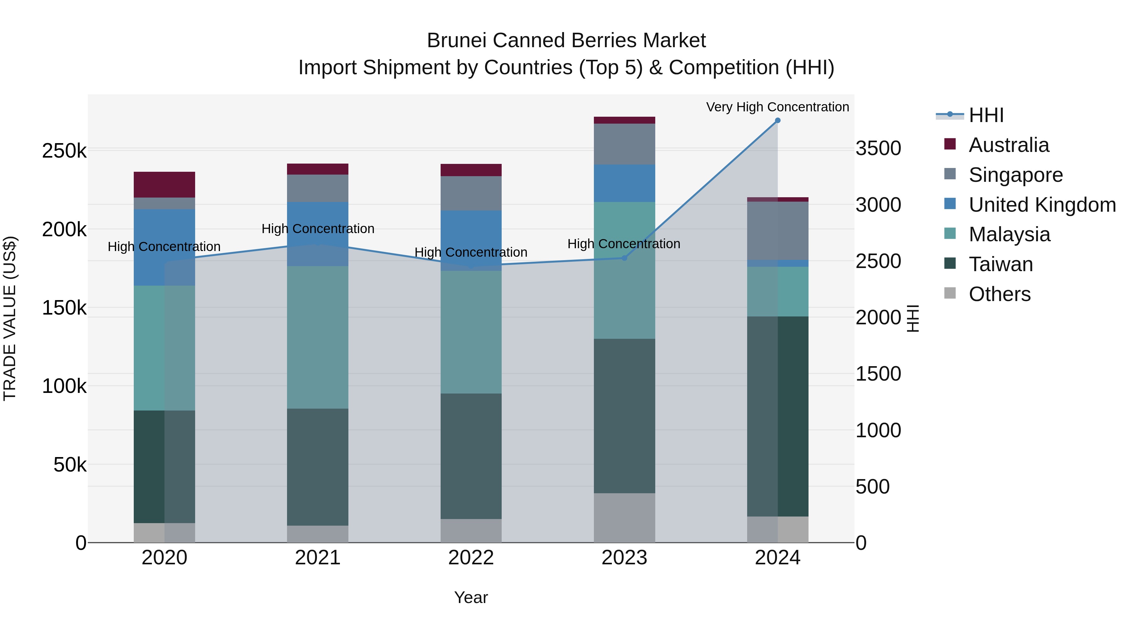Click the 2020 High Concentration label

[x=164, y=247]
